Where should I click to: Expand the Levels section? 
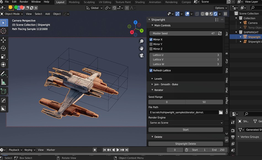[x=158, y=79]
